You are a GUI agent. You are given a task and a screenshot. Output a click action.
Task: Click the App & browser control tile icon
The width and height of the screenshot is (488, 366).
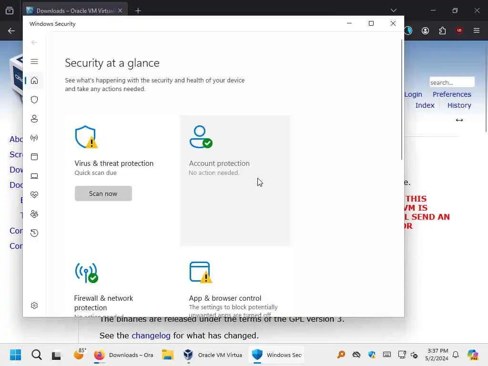pyautogui.click(x=201, y=272)
